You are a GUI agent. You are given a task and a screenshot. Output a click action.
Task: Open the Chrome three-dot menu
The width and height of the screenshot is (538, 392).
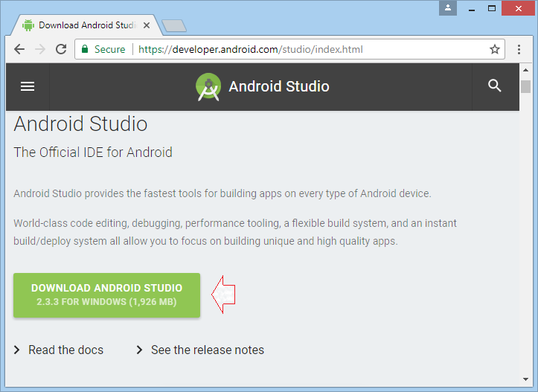(519, 49)
